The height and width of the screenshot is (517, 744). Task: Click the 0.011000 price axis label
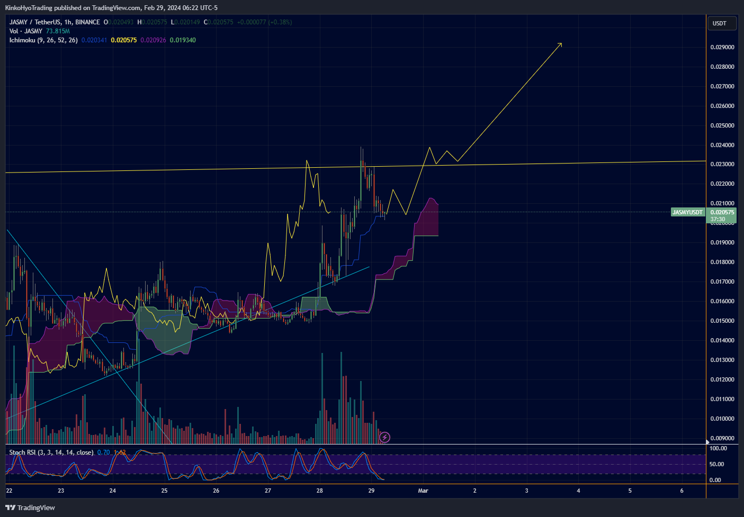(722, 399)
